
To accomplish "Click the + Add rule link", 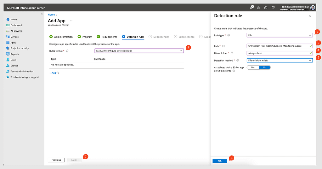I will point(53,73).
